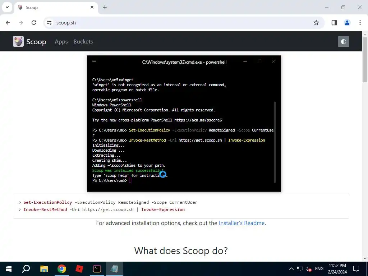The image size is (368, 276).
Task: Open the Apps page
Action: (x=61, y=42)
